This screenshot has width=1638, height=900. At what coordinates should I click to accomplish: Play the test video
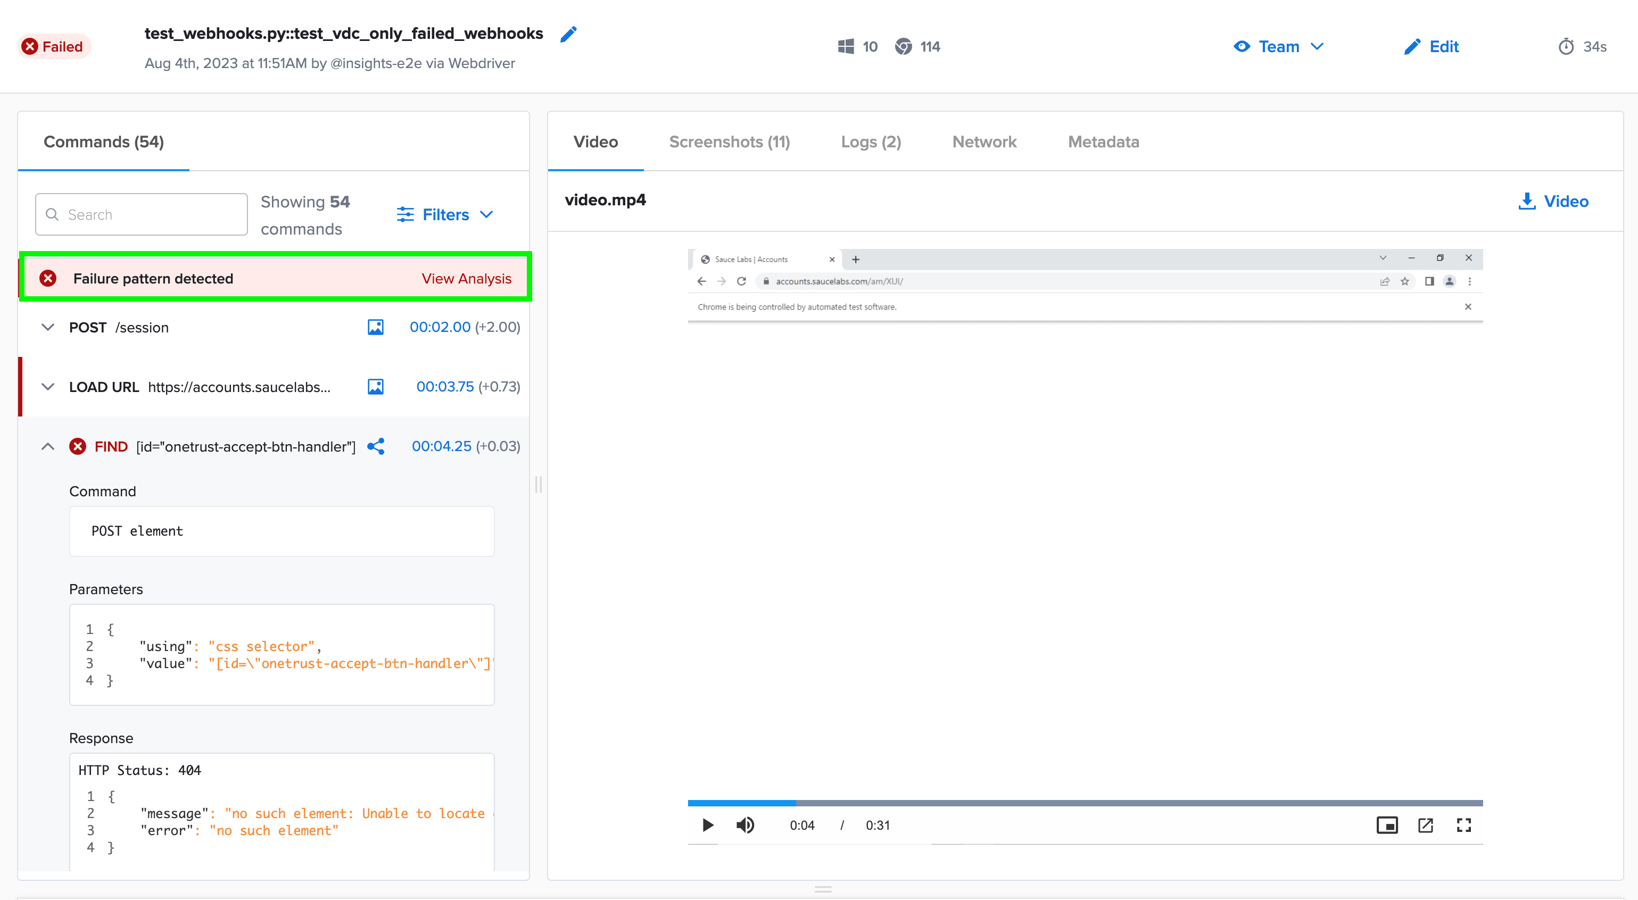coord(707,825)
